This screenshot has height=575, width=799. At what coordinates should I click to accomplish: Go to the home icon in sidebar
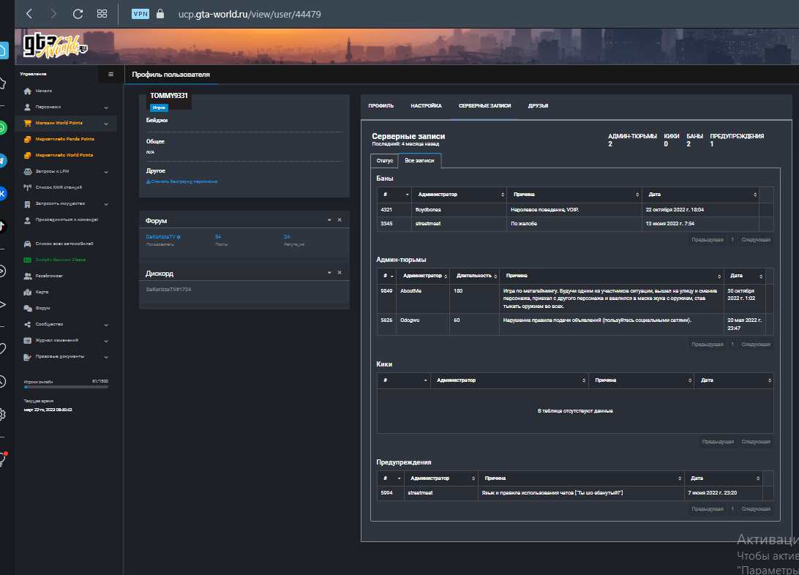coord(28,91)
